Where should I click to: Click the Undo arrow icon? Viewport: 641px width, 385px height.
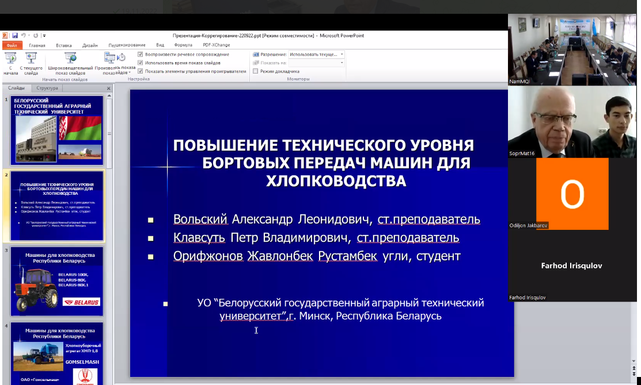click(x=24, y=35)
